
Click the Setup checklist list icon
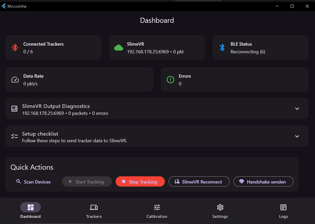pyautogui.click(x=14, y=136)
